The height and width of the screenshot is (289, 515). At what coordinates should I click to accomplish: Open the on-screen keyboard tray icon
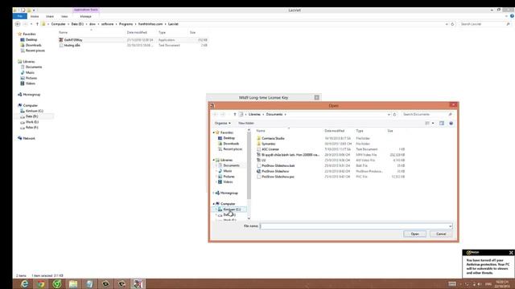point(452,283)
